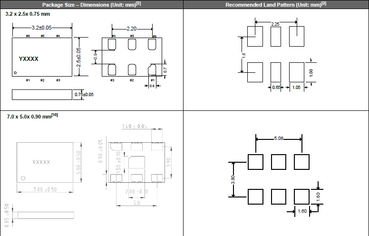The image size is (369, 236).
Task: Click YXXXX marking on the 7.0 x 5.0 package
Action: pyautogui.click(x=41, y=162)
